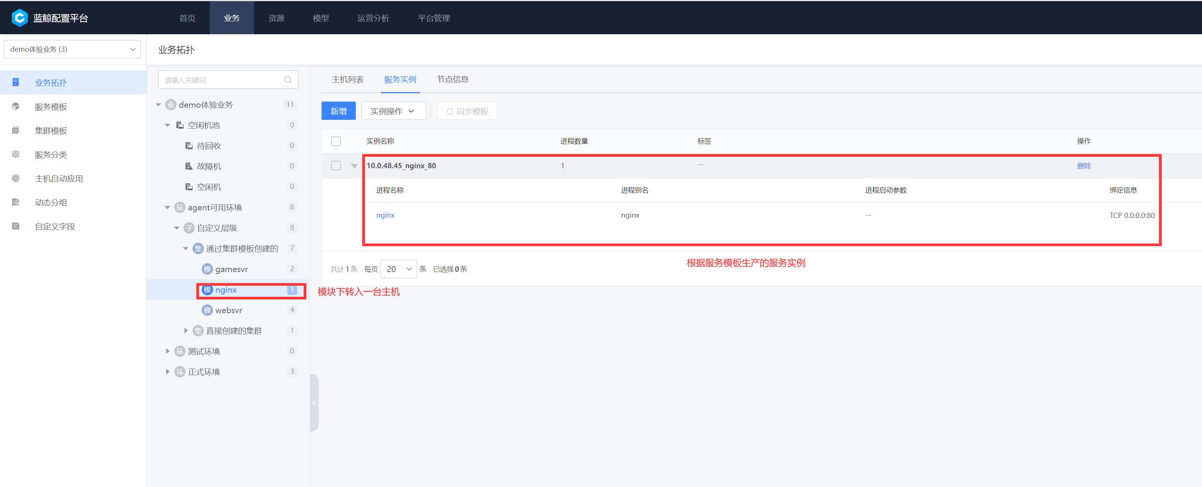Image resolution: width=1202 pixels, height=487 pixels.
Task: Click the 新增 button
Action: 338,111
